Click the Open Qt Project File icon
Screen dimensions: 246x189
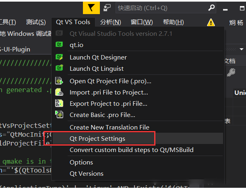pyautogui.click(x=59, y=81)
